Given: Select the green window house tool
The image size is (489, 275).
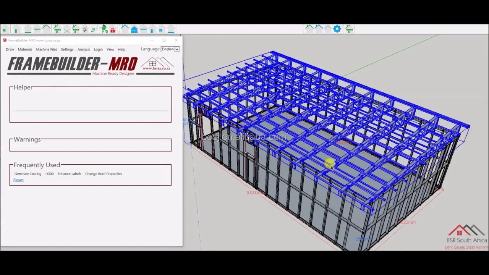Looking at the screenshot, I should (x=5, y=29).
